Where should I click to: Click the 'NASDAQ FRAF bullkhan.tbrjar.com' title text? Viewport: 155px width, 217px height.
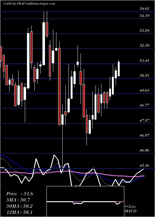pos(29,4)
